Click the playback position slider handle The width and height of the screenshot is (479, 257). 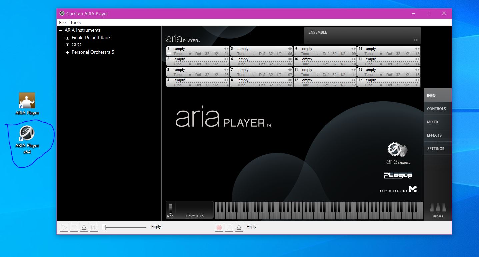pos(105,228)
